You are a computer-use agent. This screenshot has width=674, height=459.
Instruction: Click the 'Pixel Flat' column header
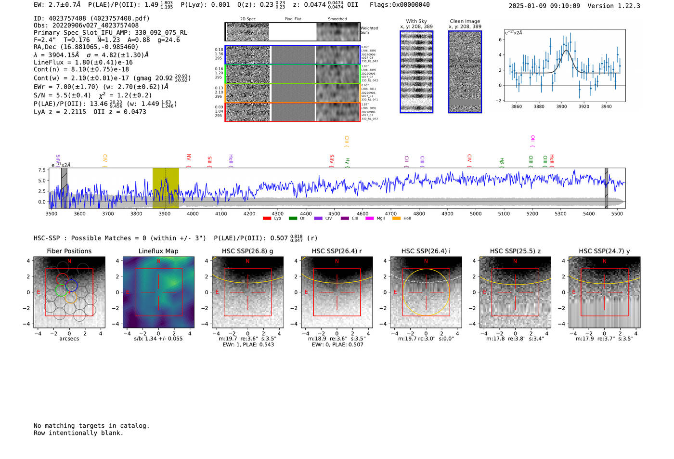(x=293, y=19)
